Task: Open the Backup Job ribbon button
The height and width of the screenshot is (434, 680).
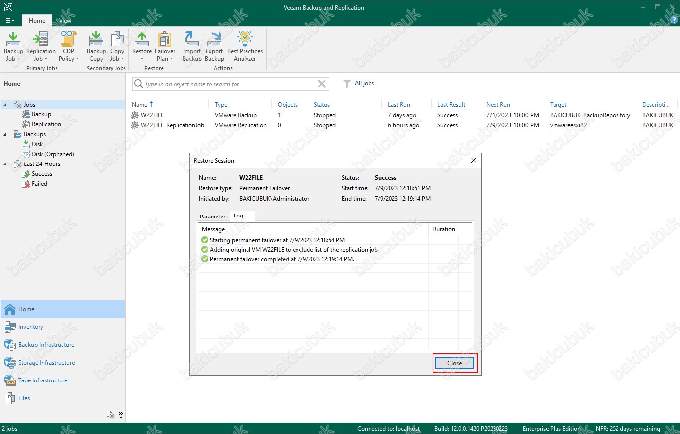Action: point(13,47)
